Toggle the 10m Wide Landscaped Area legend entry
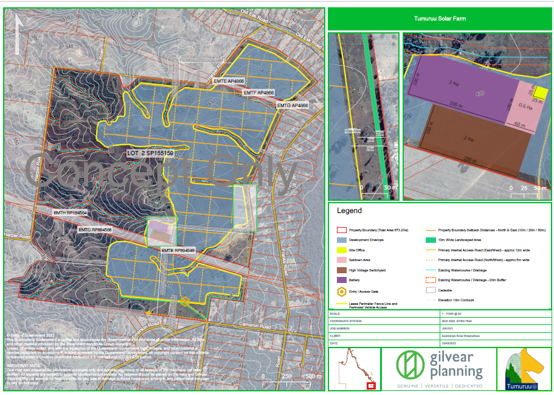Viewport: 554px width, 395px height. [x=431, y=240]
